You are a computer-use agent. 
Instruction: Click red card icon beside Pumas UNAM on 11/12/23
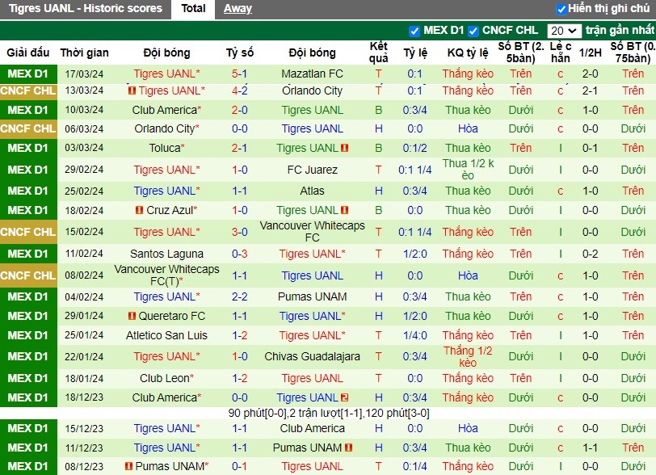pos(348,448)
